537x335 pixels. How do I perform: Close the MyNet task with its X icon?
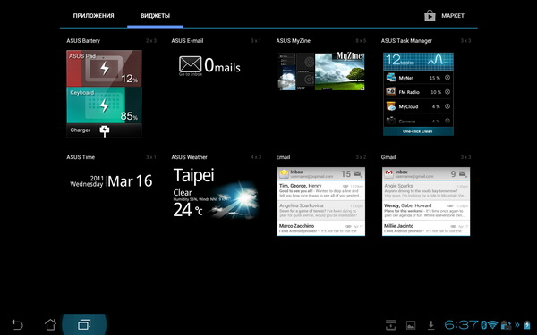point(447,78)
